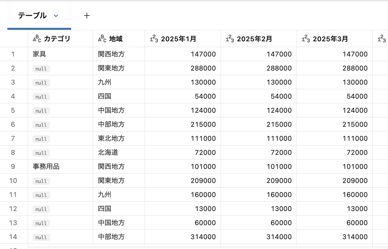This screenshot has height=249, width=388.
Task: Click the numeric type icon beside 2025年2月
Action: click(230, 39)
